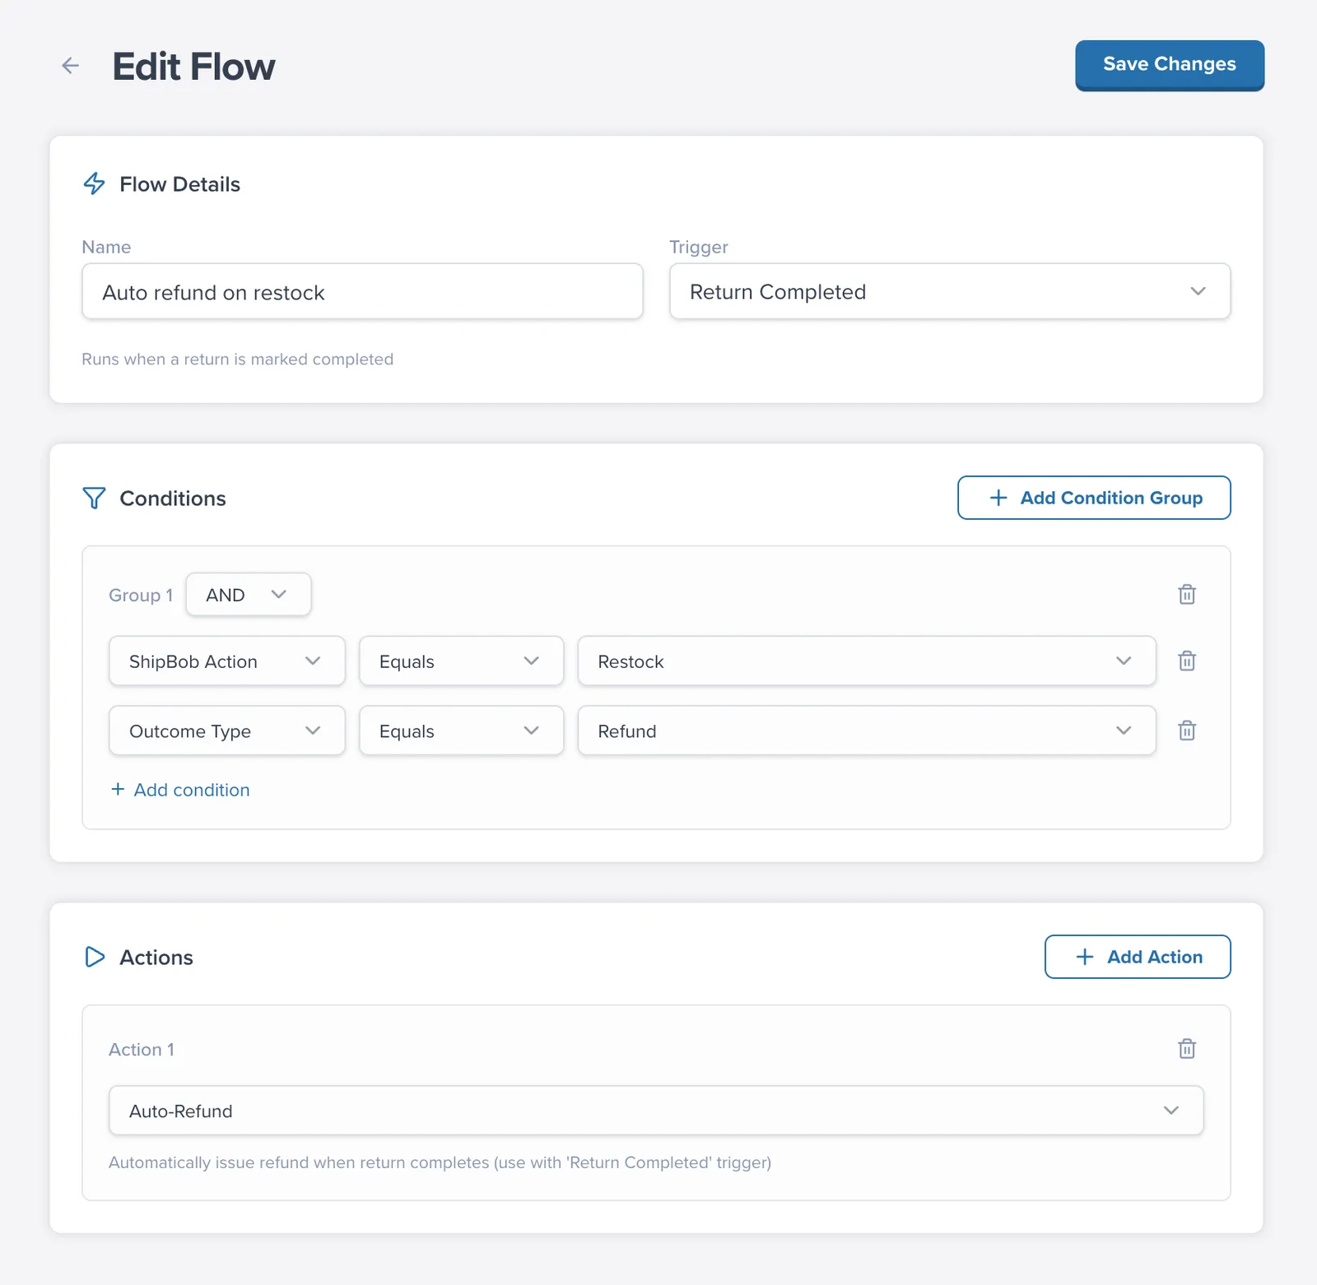Click the Group 1 label
The height and width of the screenshot is (1285, 1317).
[x=141, y=596]
